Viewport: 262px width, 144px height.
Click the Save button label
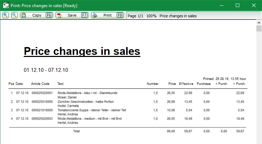(x=72, y=15)
